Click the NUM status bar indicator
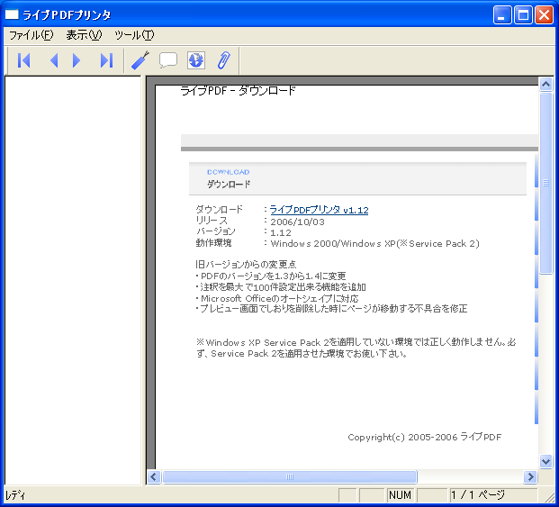This screenshot has height=507, width=559. click(400, 495)
